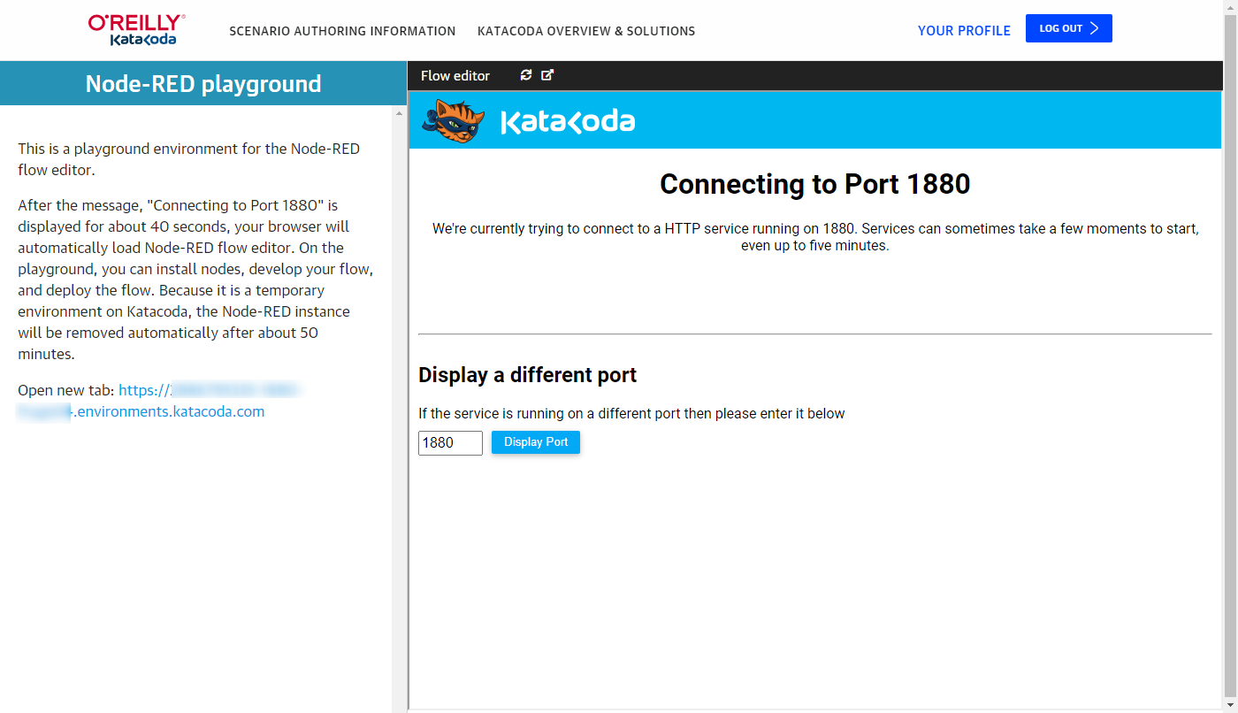Go to Your Profile

(x=964, y=30)
